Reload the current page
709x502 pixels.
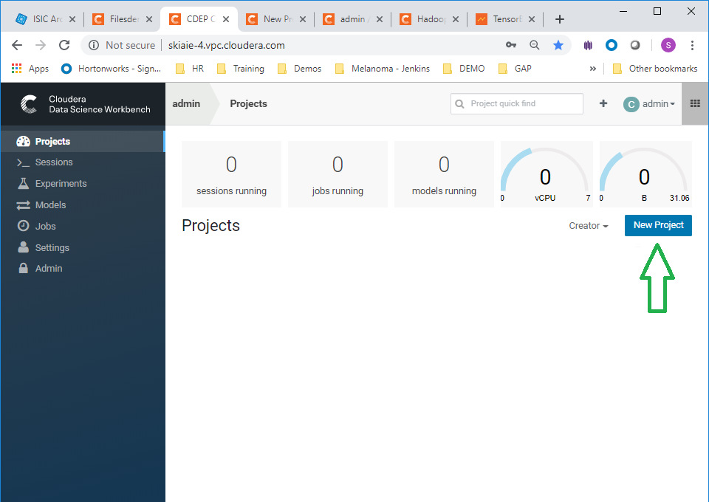[64, 45]
